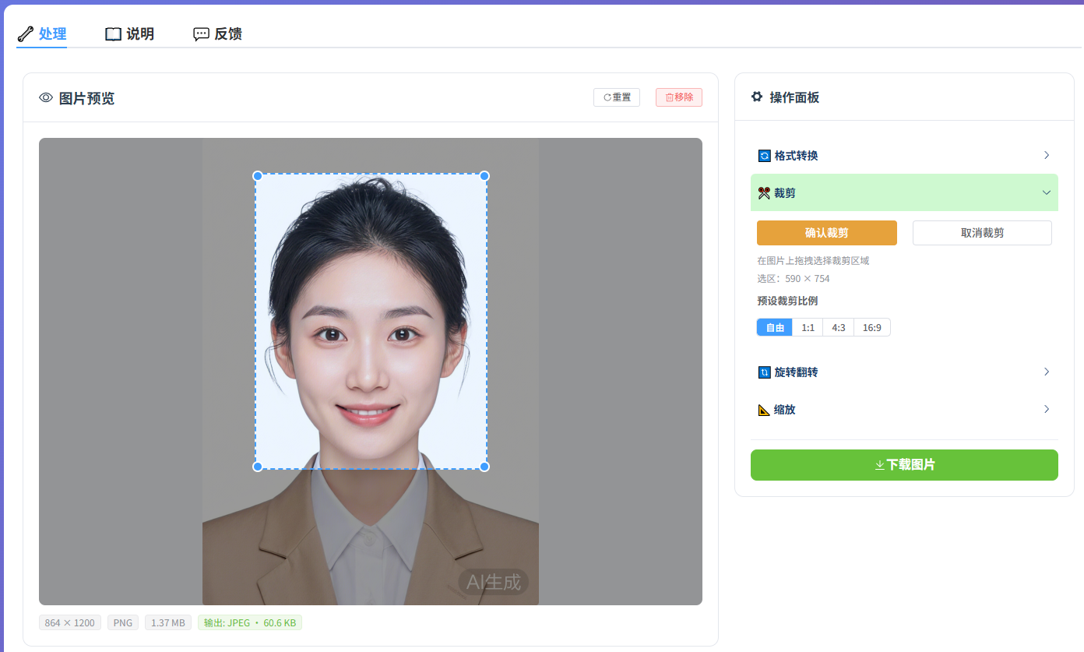Click the ruler icon beside 缩放
Image resolution: width=1084 pixels, height=652 pixels.
tap(764, 409)
